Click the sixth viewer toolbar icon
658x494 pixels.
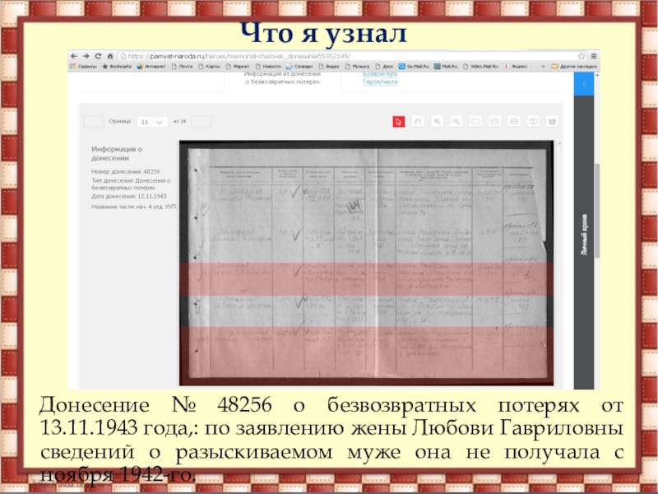click(x=494, y=122)
